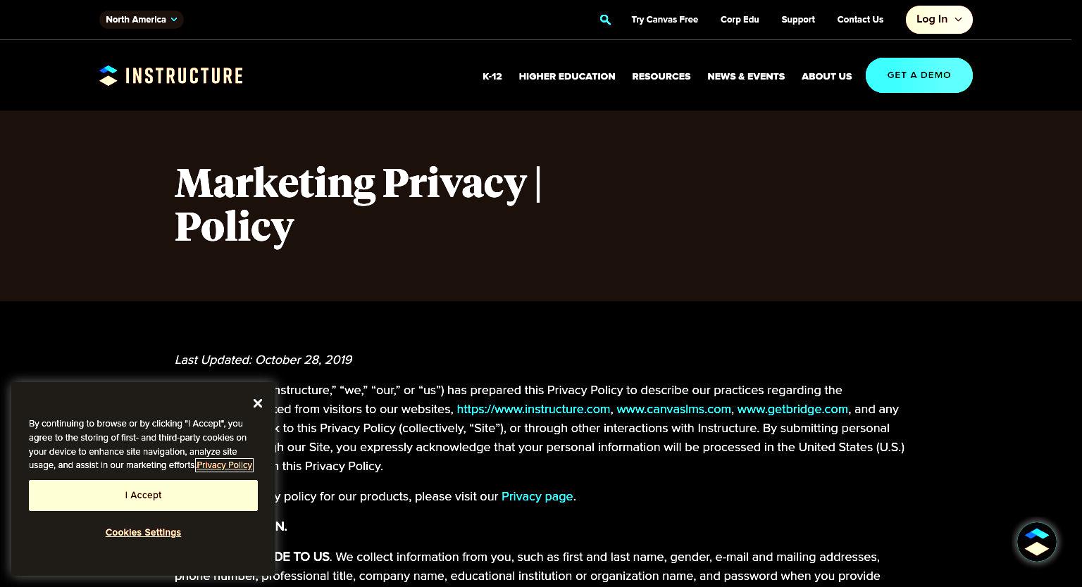The height and width of the screenshot is (587, 1082).
Task: Close the cookie consent banner
Action: [x=258, y=403]
